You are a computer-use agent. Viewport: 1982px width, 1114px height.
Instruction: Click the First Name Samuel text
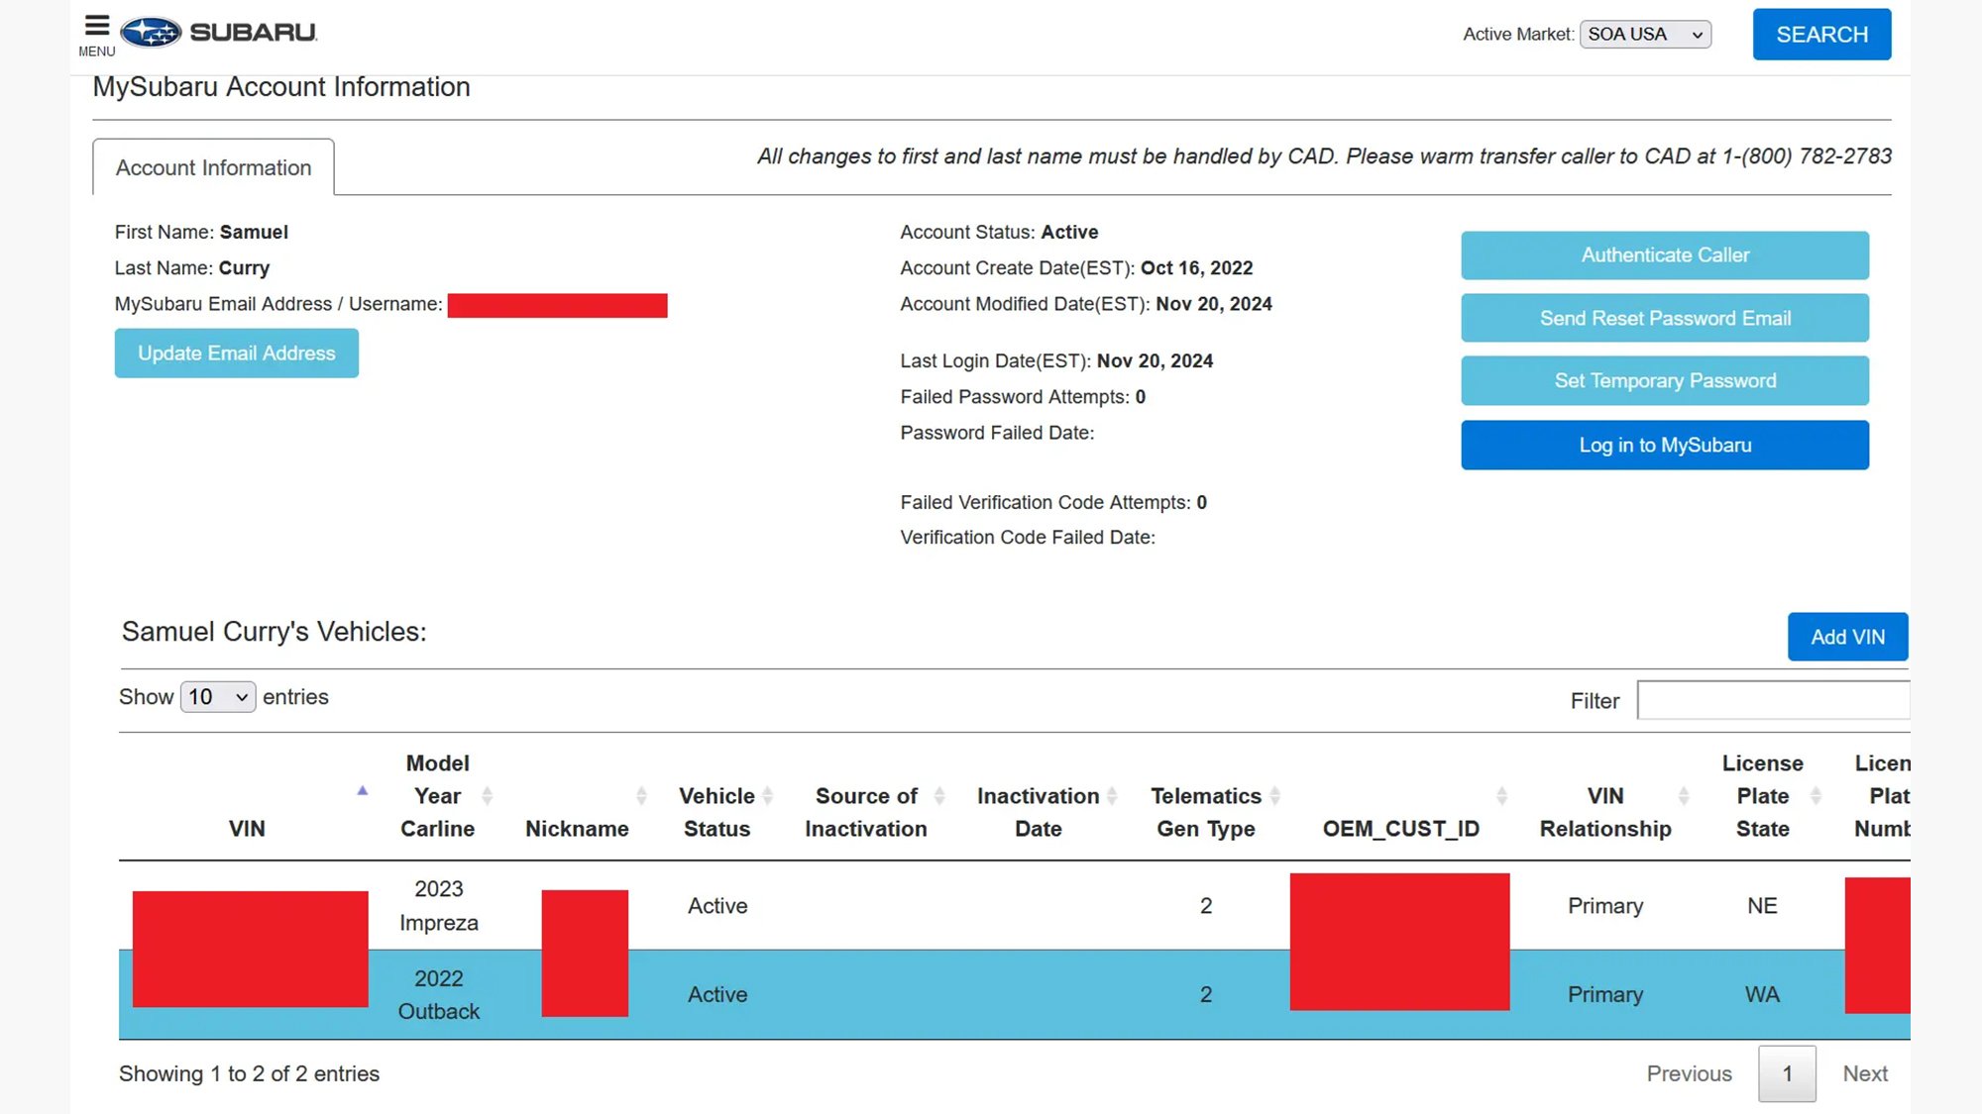coord(201,233)
